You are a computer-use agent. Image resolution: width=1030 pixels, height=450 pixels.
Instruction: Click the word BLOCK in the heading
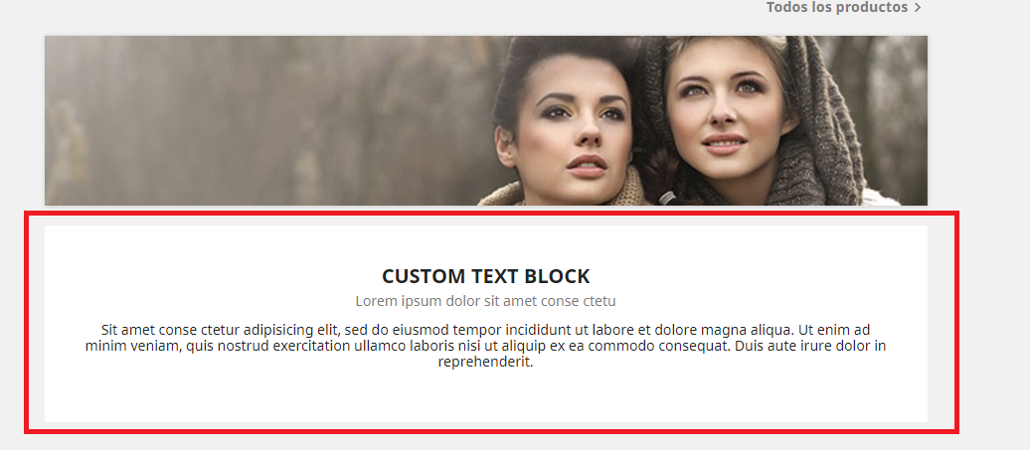tap(559, 276)
